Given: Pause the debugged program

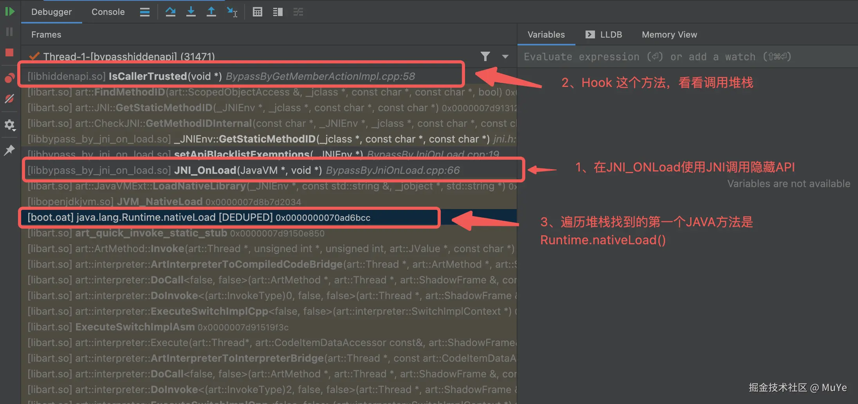Looking at the screenshot, I should (10, 31).
